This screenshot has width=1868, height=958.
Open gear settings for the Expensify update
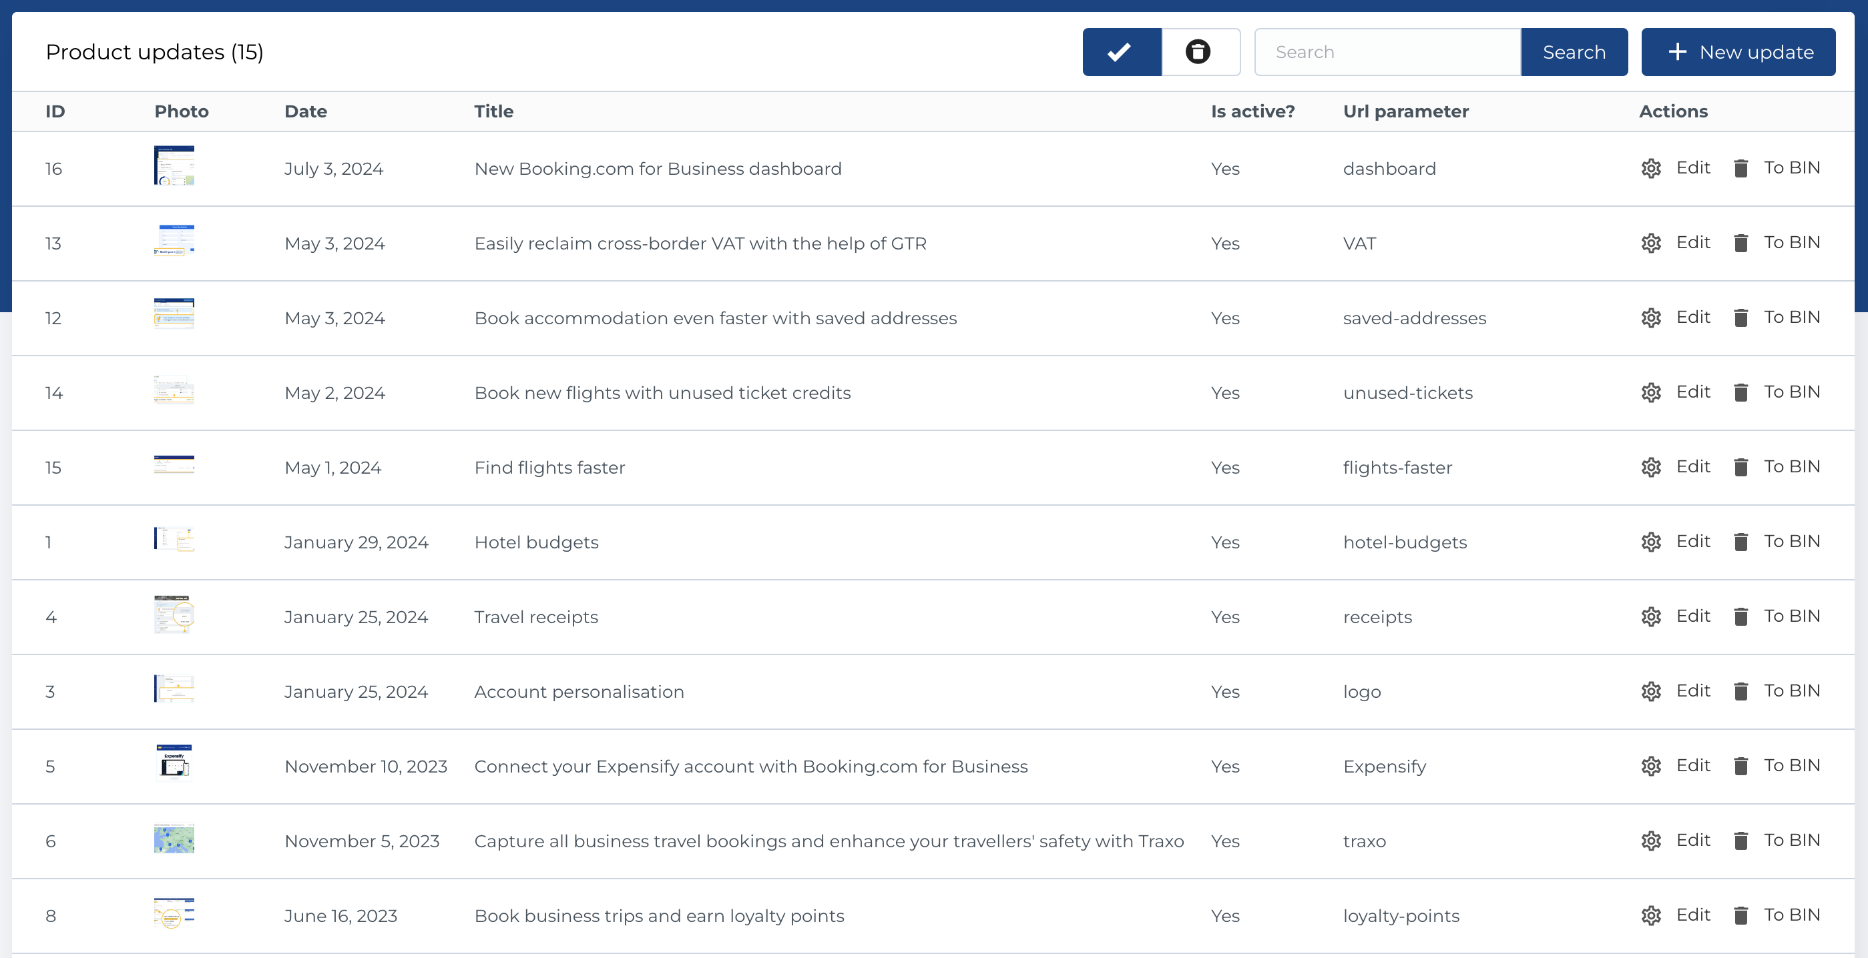click(1651, 766)
